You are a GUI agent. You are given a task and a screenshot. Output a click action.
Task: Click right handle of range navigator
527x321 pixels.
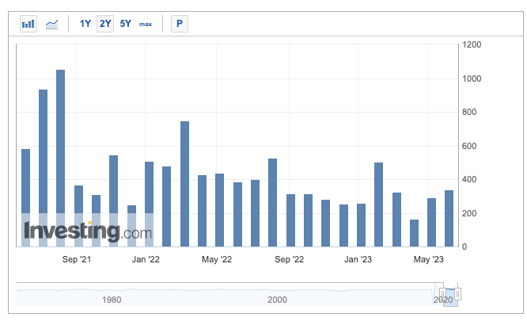pyautogui.click(x=457, y=294)
